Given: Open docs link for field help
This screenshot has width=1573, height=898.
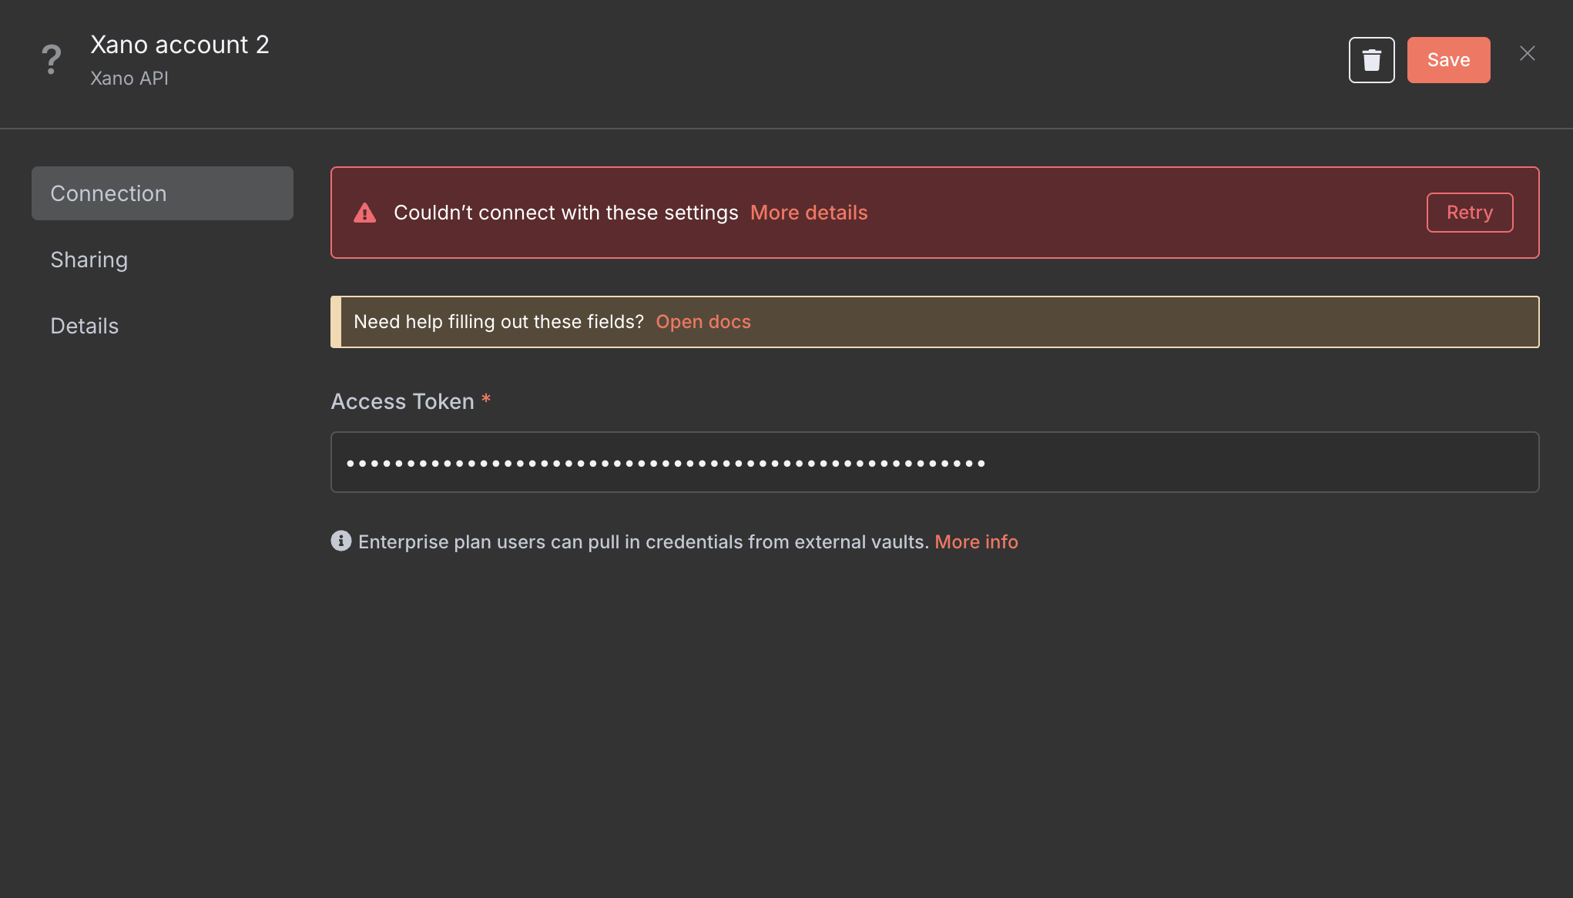Looking at the screenshot, I should coord(703,322).
